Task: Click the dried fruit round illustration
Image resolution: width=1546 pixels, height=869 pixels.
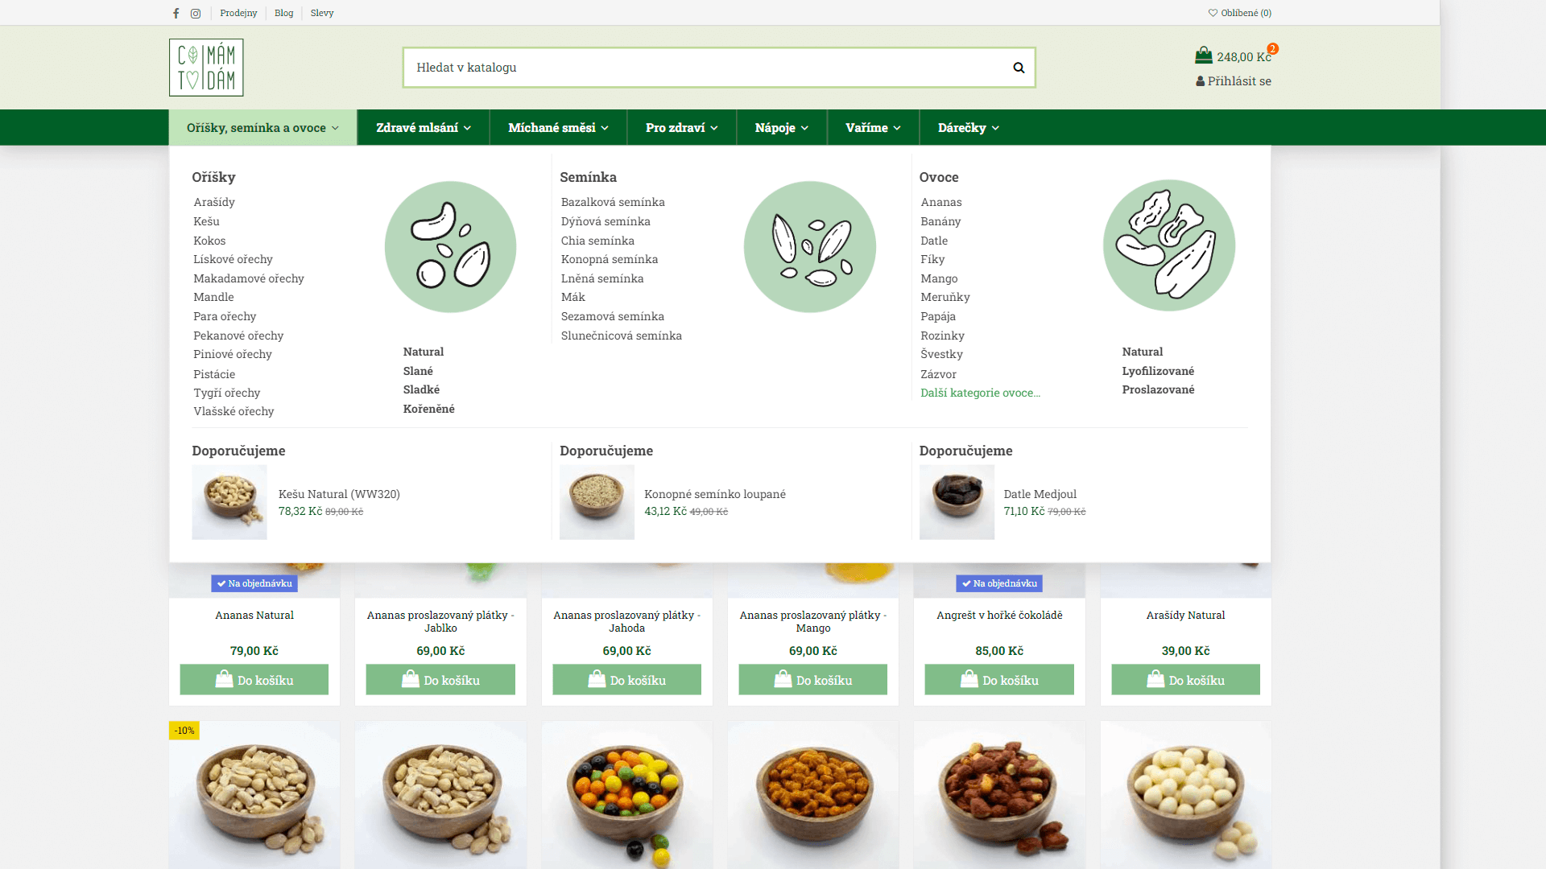Action: click(1169, 245)
